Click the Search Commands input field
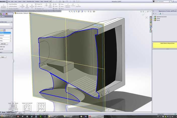 [162, 2]
